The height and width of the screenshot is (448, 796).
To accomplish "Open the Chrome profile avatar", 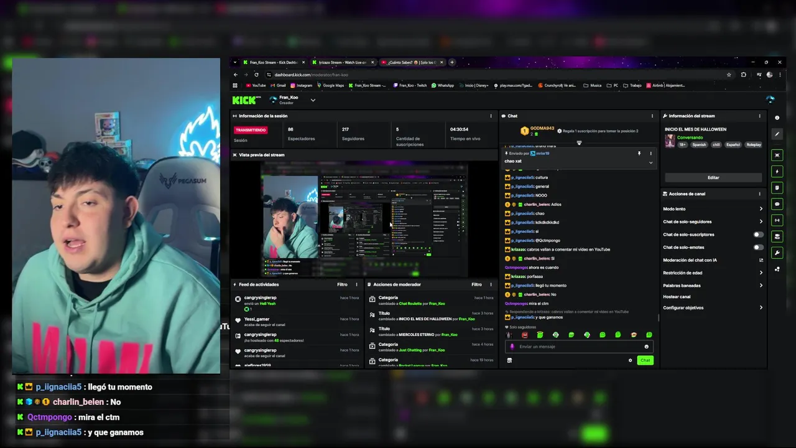I will pyautogui.click(x=769, y=75).
